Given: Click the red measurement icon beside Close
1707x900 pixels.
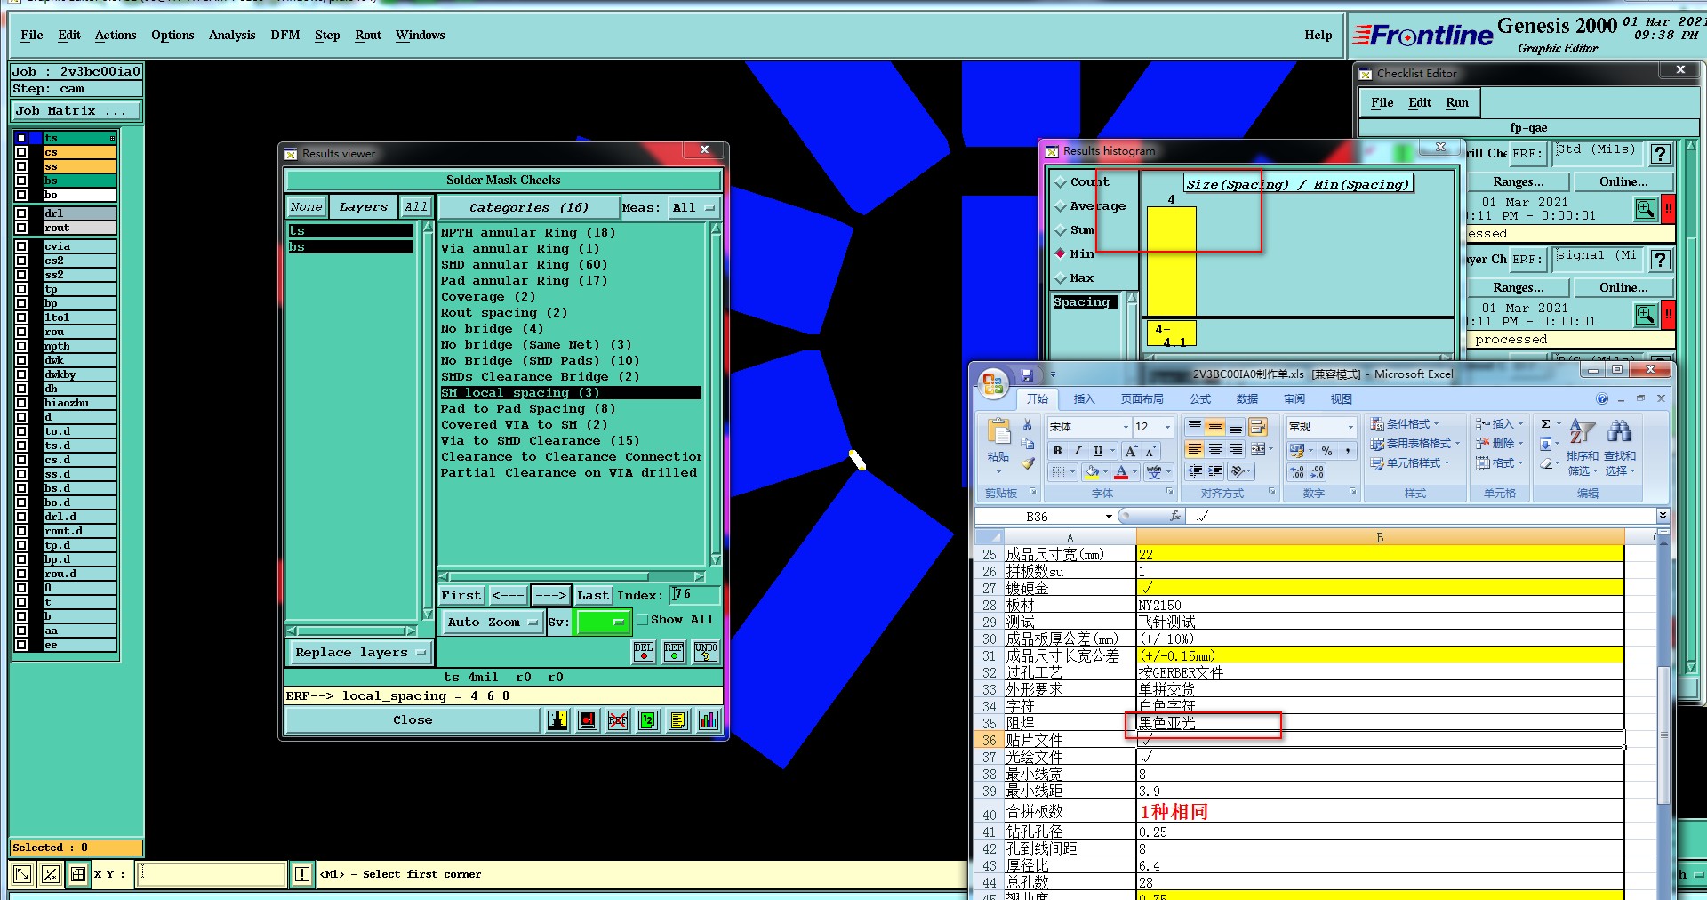Looking at the screenshot, I should [588, 720].
